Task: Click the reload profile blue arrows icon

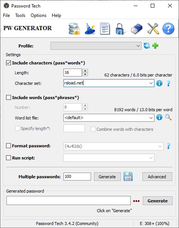Action: click(147, 46)
